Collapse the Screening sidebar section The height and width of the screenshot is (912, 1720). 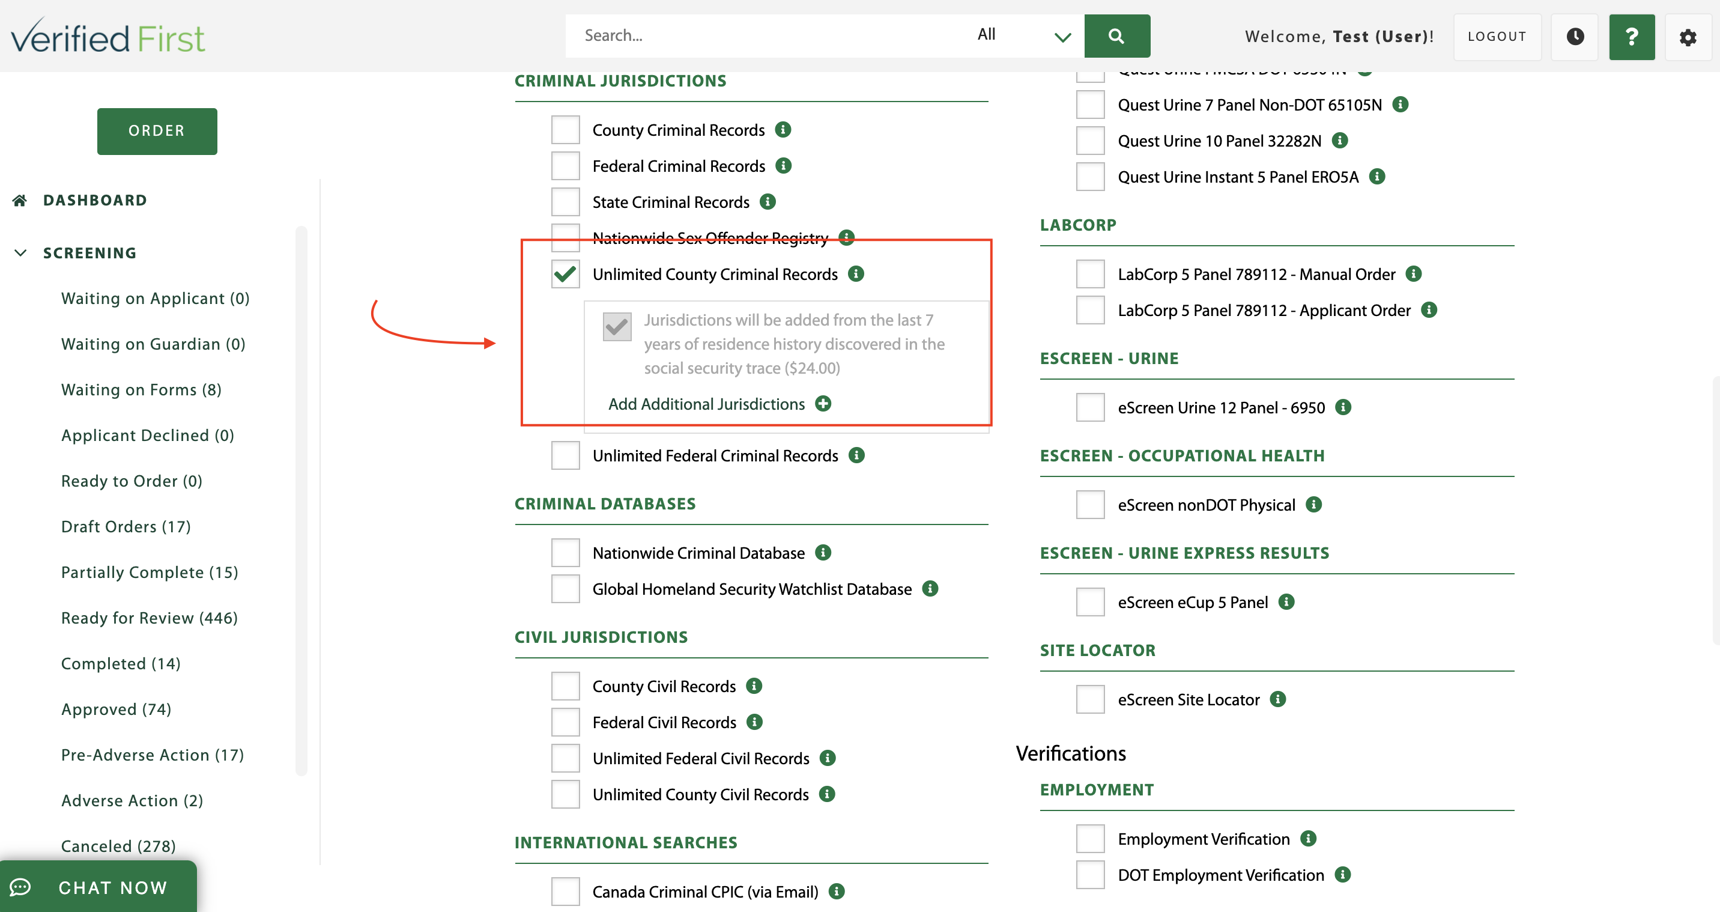[20, 252]
